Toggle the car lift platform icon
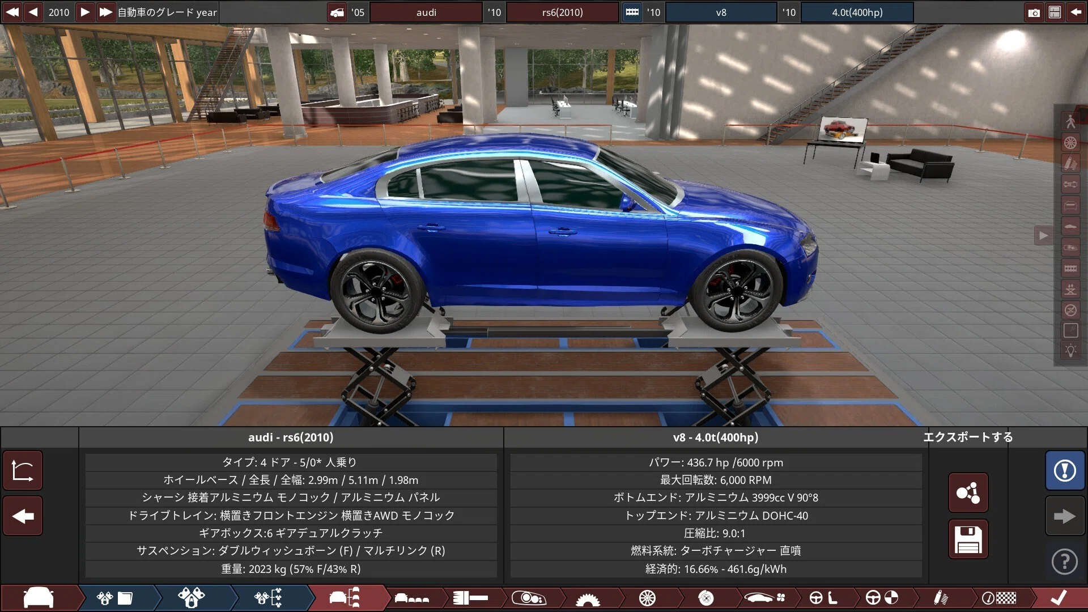 tap(1070, 289)
